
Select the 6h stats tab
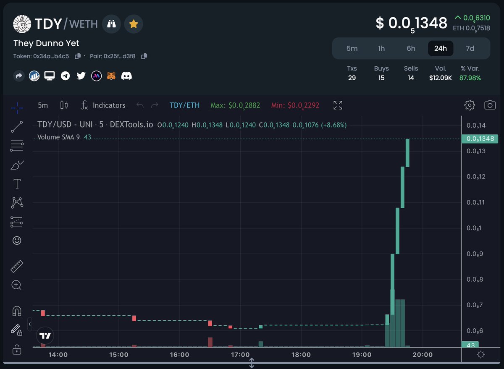tap(411, 48)
